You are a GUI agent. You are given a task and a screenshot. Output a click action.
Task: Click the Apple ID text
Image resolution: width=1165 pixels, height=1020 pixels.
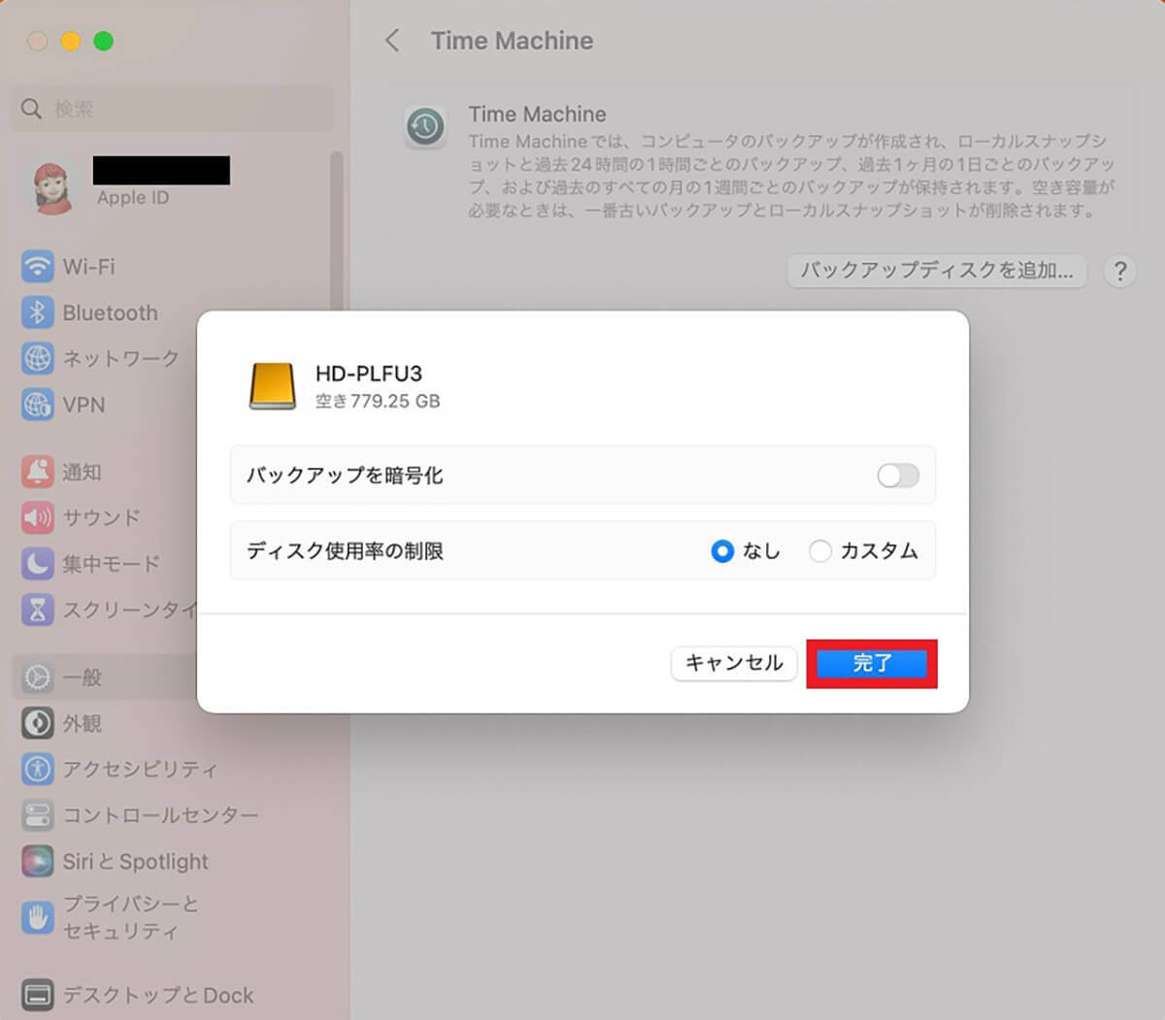click(132, 197)
